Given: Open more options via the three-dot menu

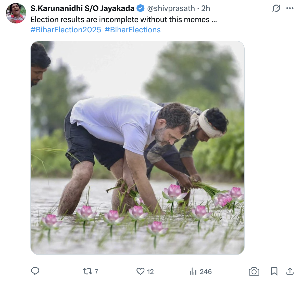Looking at the screenshot, I should tap(290, 8).
